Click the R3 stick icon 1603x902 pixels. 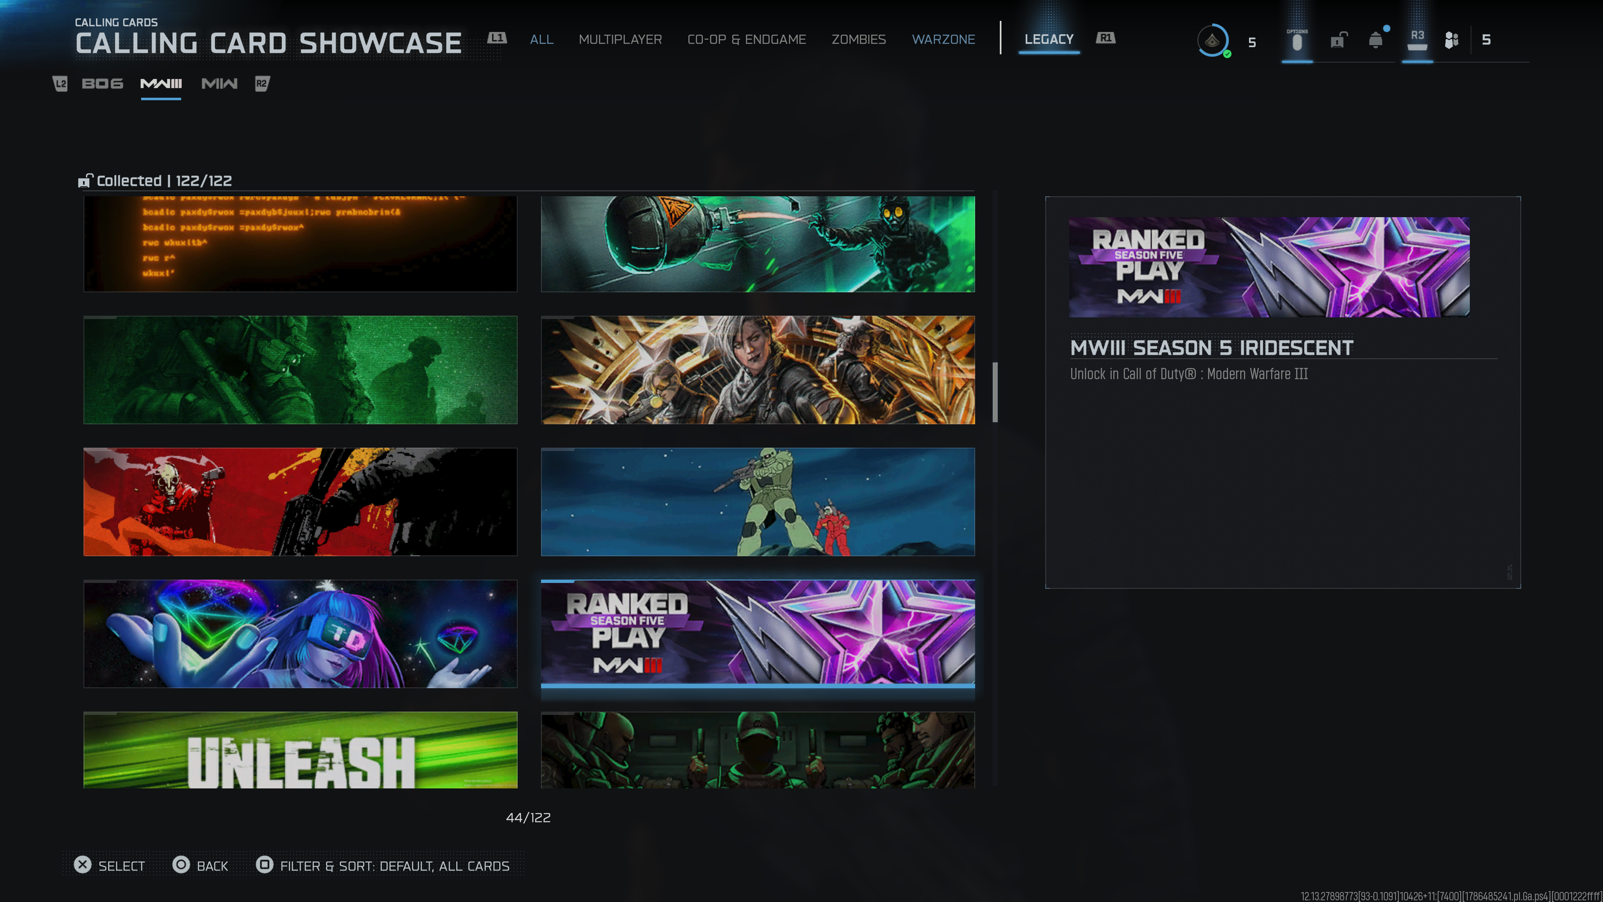[1417, 41]
